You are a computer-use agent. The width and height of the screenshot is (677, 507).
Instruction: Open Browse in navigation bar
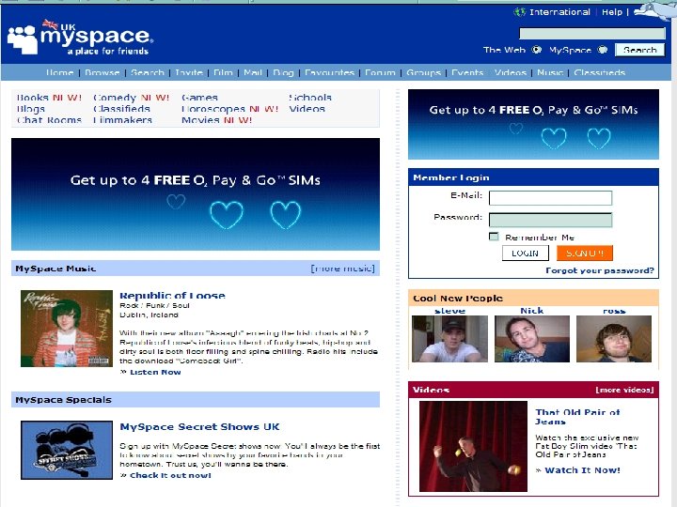(x=102, y=72)
